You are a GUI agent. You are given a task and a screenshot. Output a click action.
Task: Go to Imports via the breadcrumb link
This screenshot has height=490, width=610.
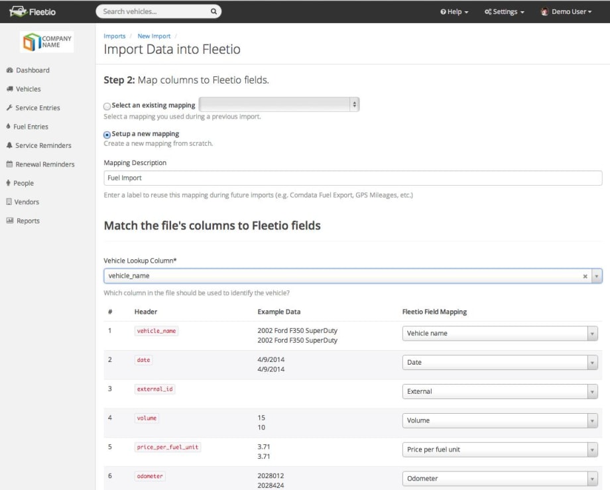115,36
